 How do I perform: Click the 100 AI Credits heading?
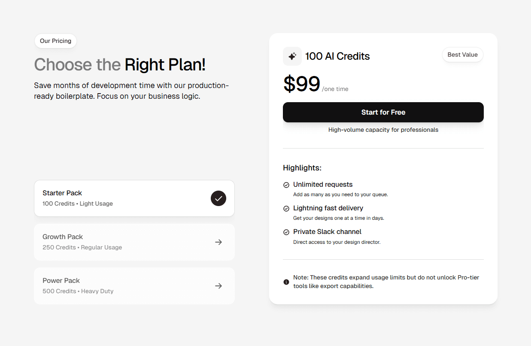(337, 56)
